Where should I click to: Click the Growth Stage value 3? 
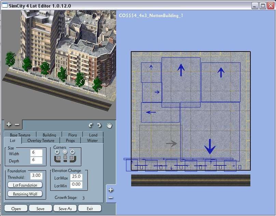point(83,198)
